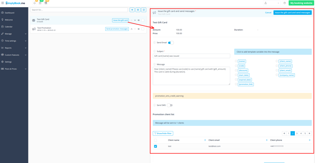Viewport: 315px width, 163px height.
Task: Open the user account dropdown
Action: pyautogui.click(x=272, y=3)
